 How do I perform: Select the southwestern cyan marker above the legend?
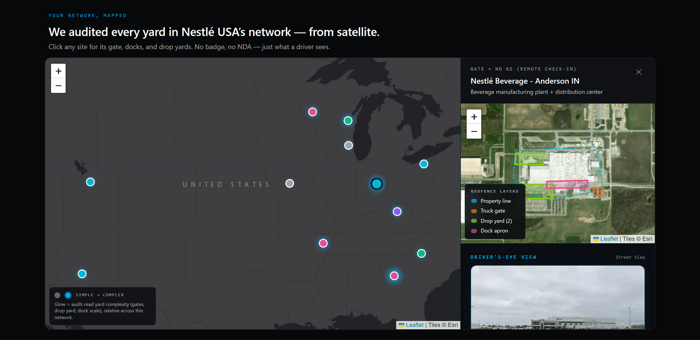click(82, 274)
